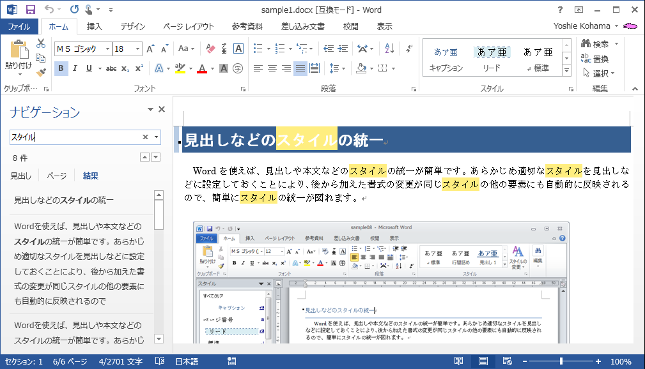This screenshot has width=645, height=369.
Task: Open the font size dropdown
Action: point(138,49)
